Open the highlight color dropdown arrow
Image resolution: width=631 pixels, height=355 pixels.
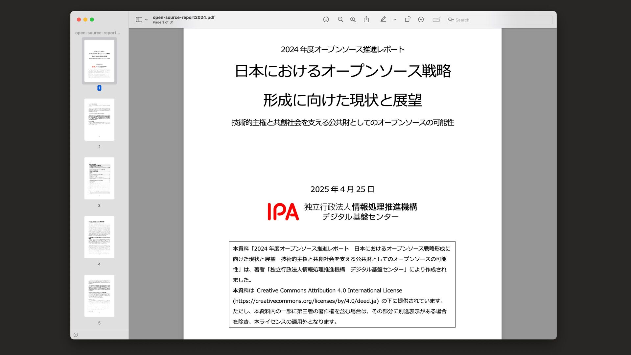pyautogui.click(x=395, y=20)
